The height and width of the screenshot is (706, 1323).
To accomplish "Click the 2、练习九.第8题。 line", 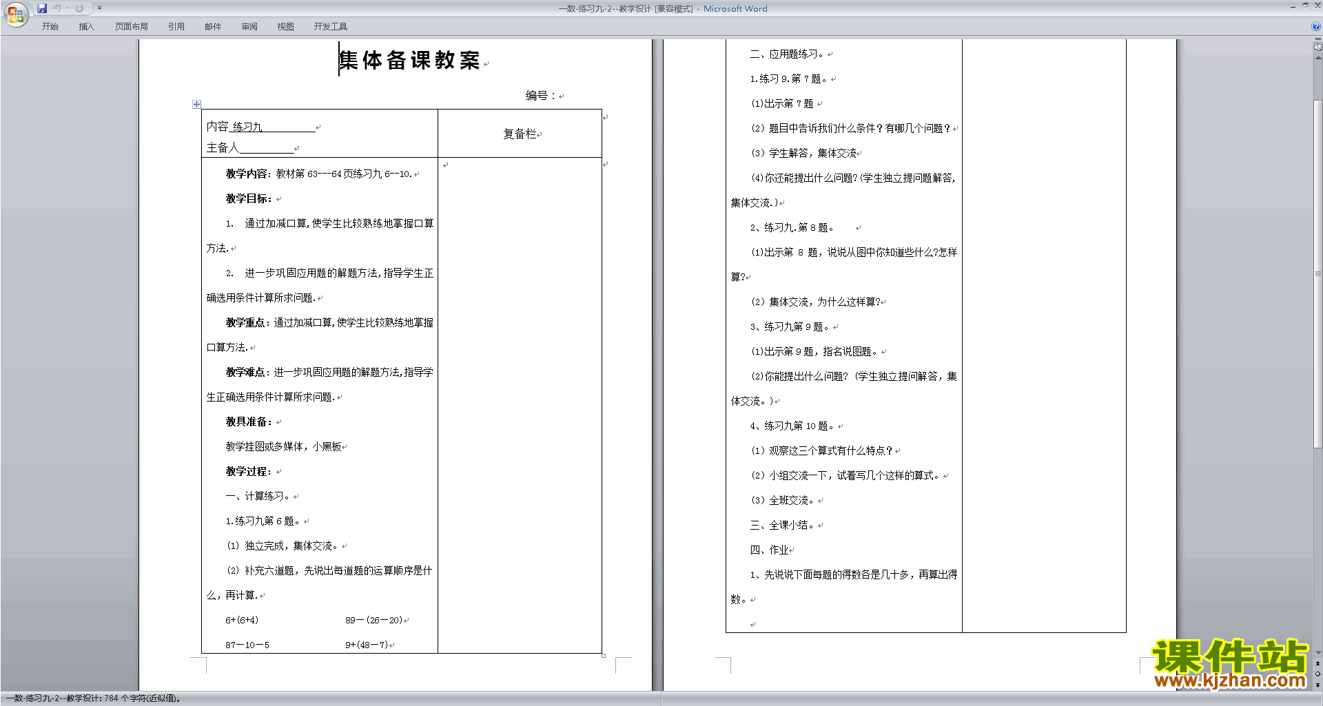I will point(792,227).
